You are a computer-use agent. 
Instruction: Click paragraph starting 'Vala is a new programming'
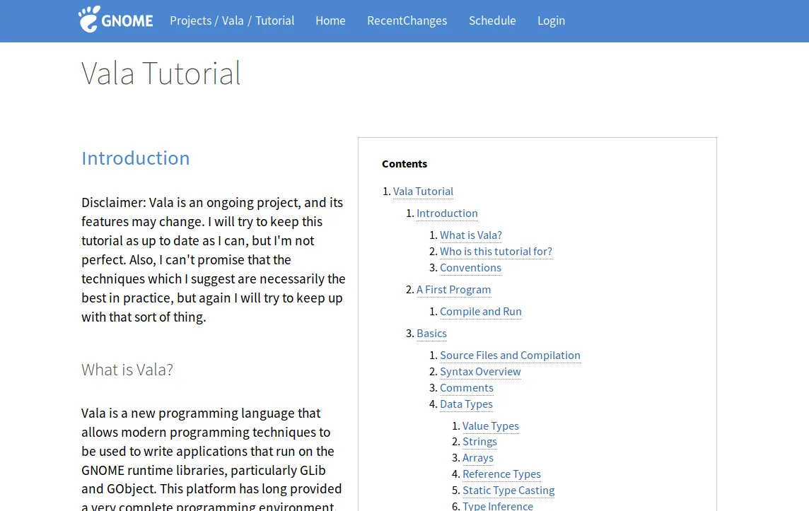[211, 459]
